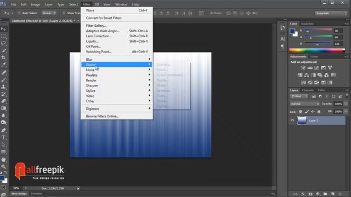
Task: Hide Layer 2 using eye icon
Action: (x=292, y=120)
